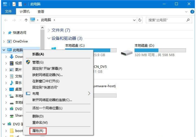Click the 图片 pictures icon in tree
Screen dimensions: 196x137
[12, 70]
